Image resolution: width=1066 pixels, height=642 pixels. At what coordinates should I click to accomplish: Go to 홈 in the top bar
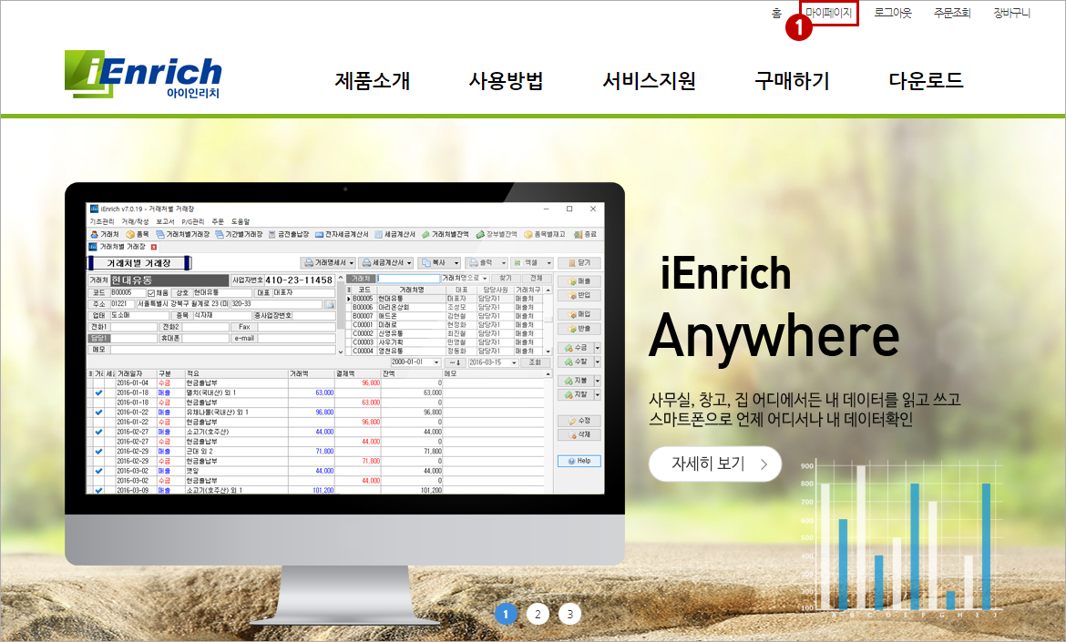776,13
